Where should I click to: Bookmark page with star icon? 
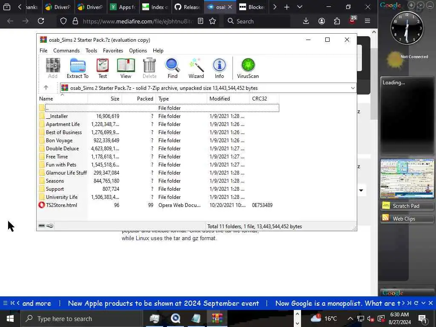[x=212, y=21]
